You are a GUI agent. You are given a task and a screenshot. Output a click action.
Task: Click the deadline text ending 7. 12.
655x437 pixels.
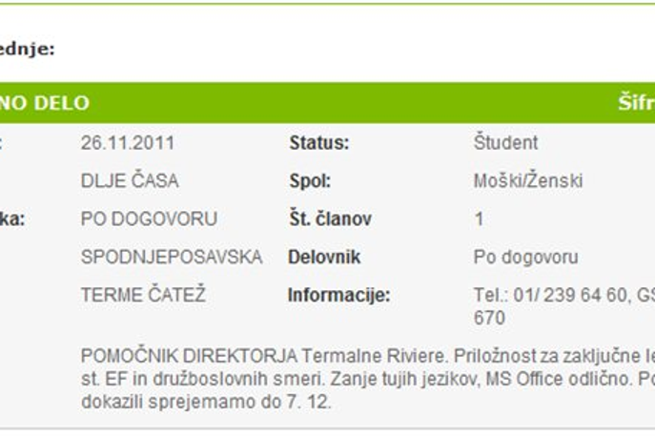tap(206, 402)
